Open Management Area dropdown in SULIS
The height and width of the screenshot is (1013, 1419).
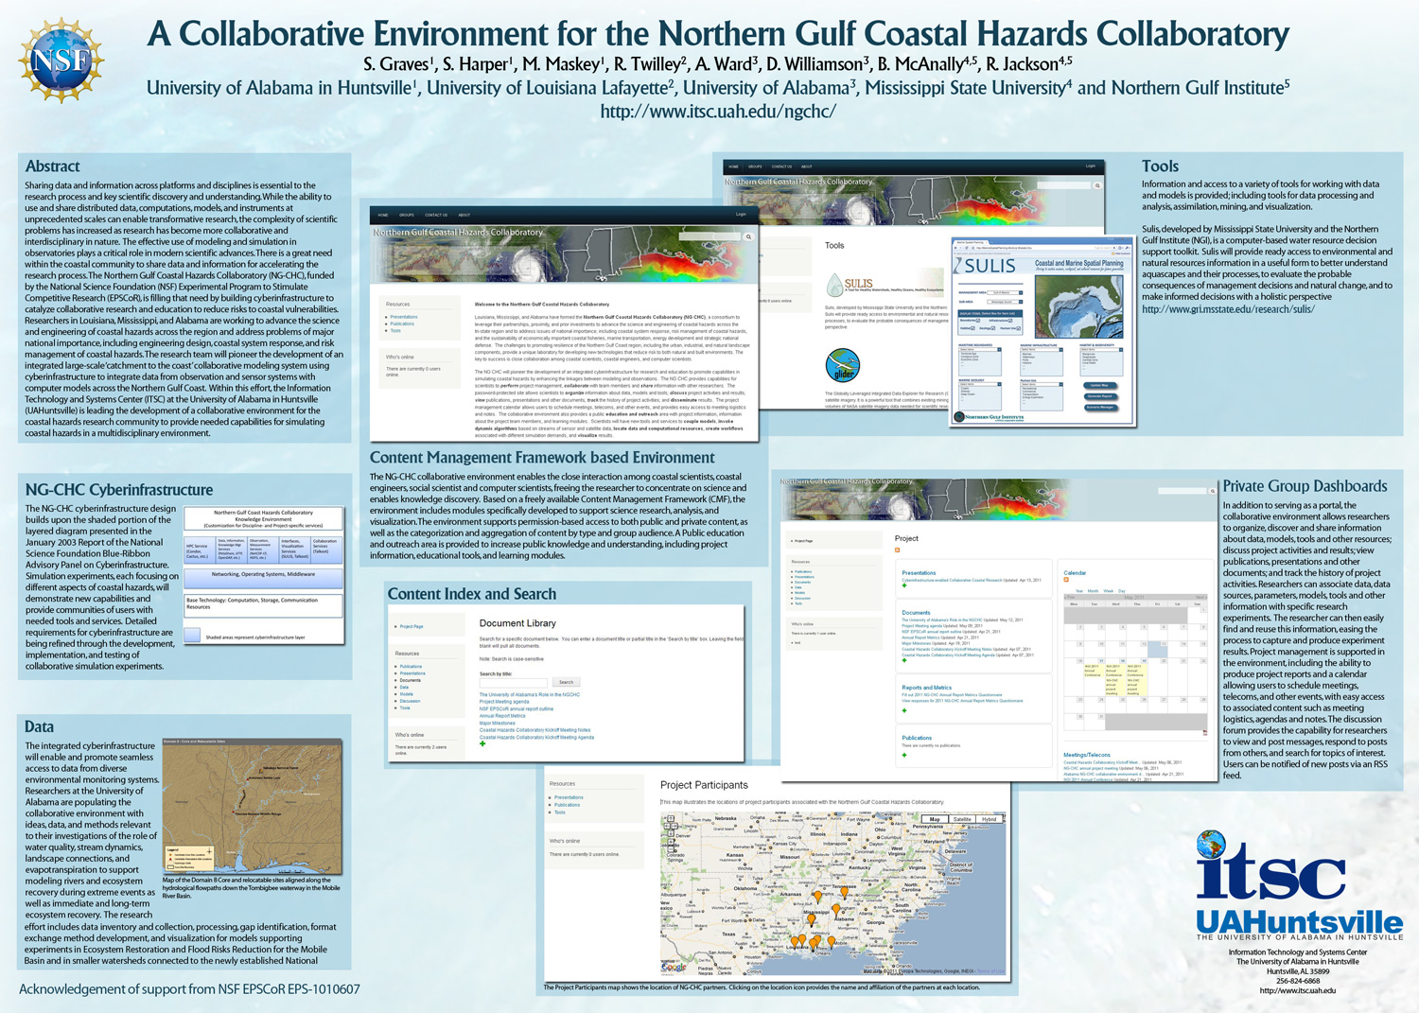pos(1005,292)
